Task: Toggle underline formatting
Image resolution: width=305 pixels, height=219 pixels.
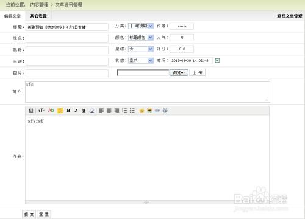Action: click(84, 111)
